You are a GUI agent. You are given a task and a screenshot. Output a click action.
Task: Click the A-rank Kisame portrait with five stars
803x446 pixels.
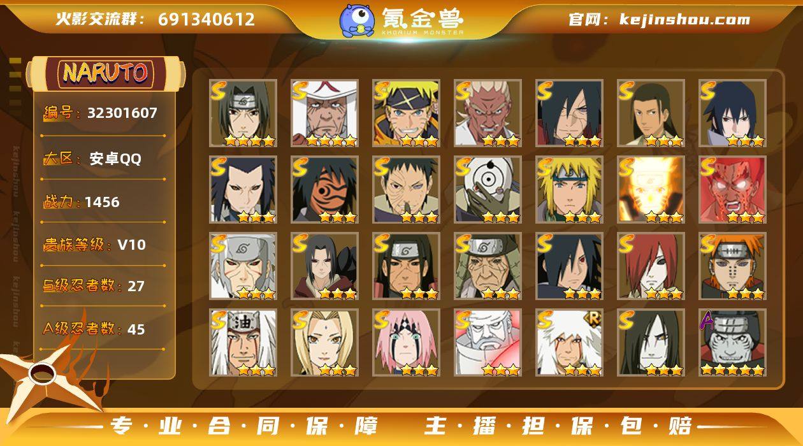pyautogui.click(x=732, y=343)
